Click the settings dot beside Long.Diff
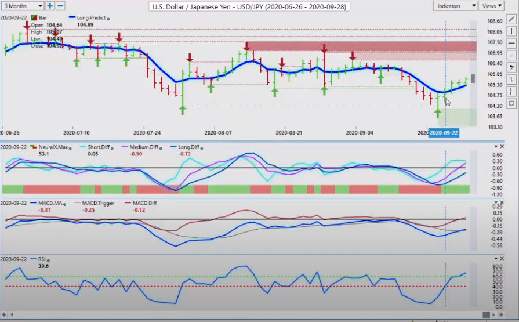Screen dimensions: 519x322 202,149
